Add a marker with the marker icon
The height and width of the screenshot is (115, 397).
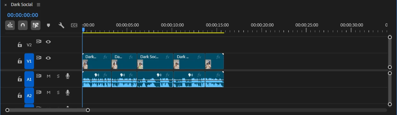(48, 25)
